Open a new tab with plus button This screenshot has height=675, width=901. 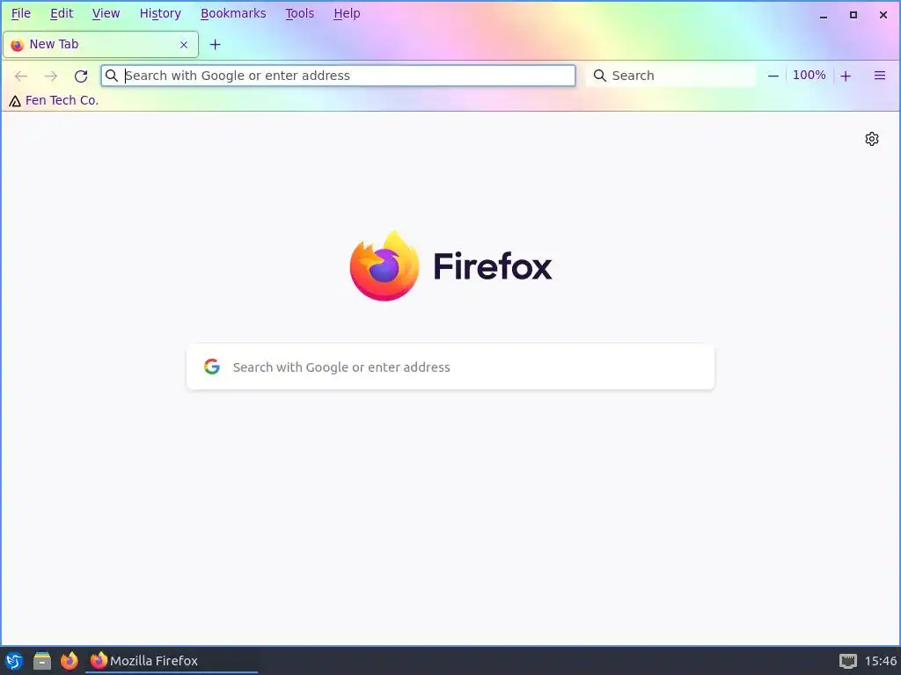pyautogui.click(x=215, y=44)
